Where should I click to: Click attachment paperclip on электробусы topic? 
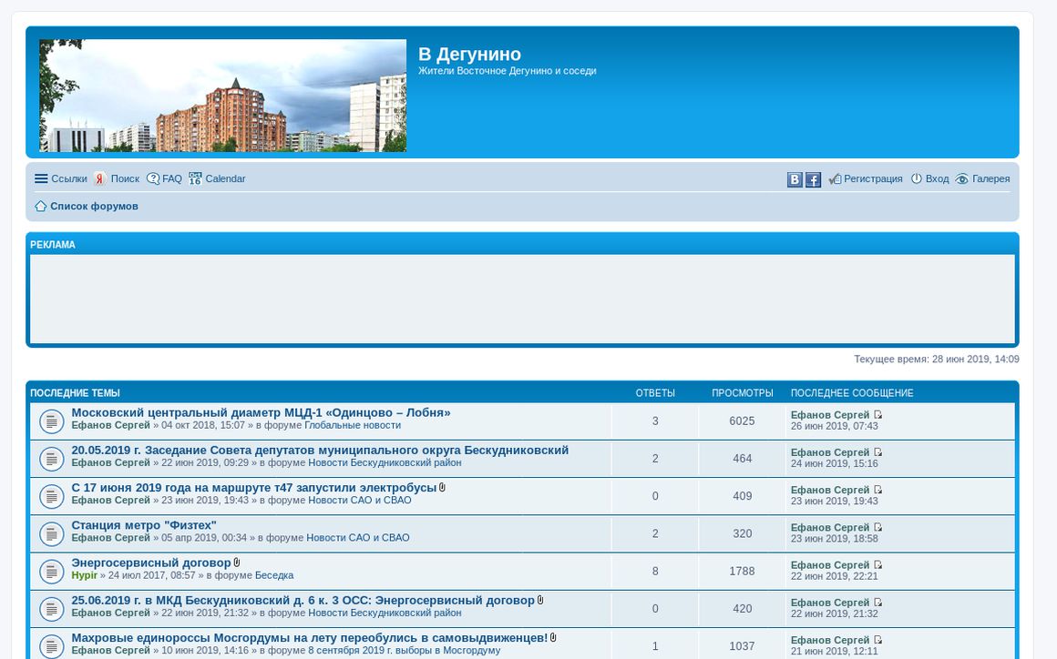442,487
